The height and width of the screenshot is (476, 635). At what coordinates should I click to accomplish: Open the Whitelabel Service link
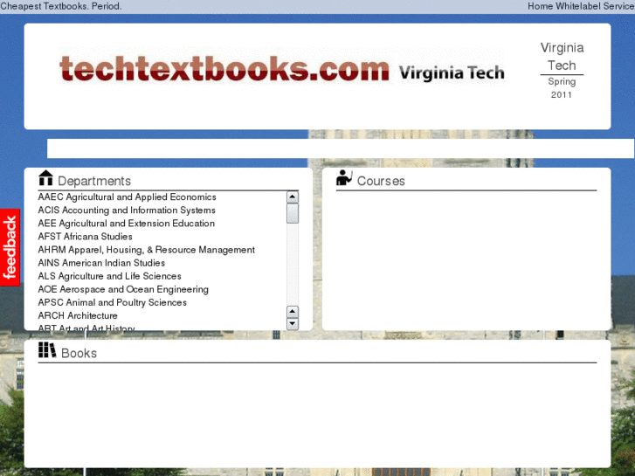tap(595, 6)
